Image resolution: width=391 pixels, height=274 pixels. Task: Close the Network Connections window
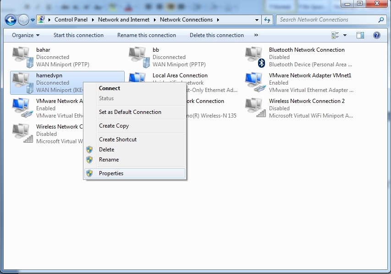coord(377,4)
